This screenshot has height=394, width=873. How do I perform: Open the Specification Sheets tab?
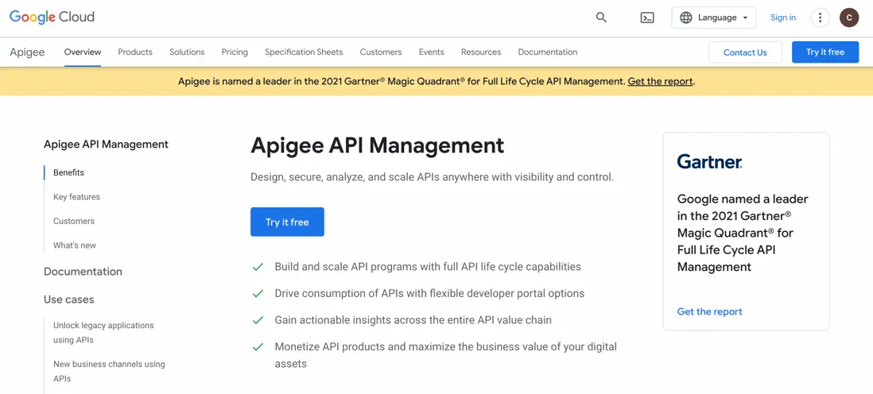tap(304, 52)
